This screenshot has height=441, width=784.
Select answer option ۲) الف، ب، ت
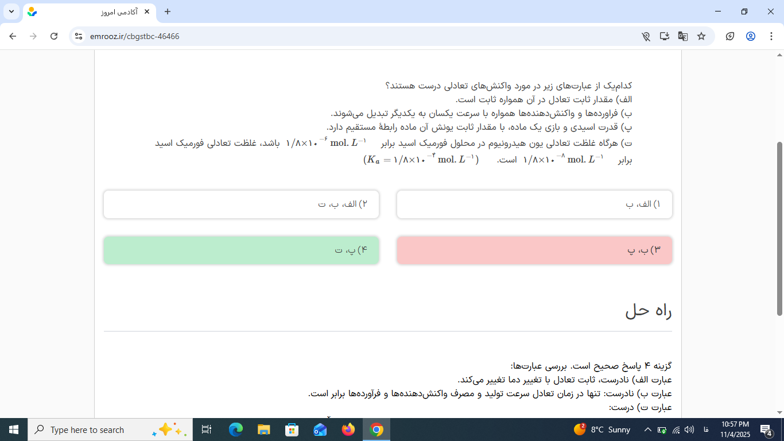pos(241,204)
